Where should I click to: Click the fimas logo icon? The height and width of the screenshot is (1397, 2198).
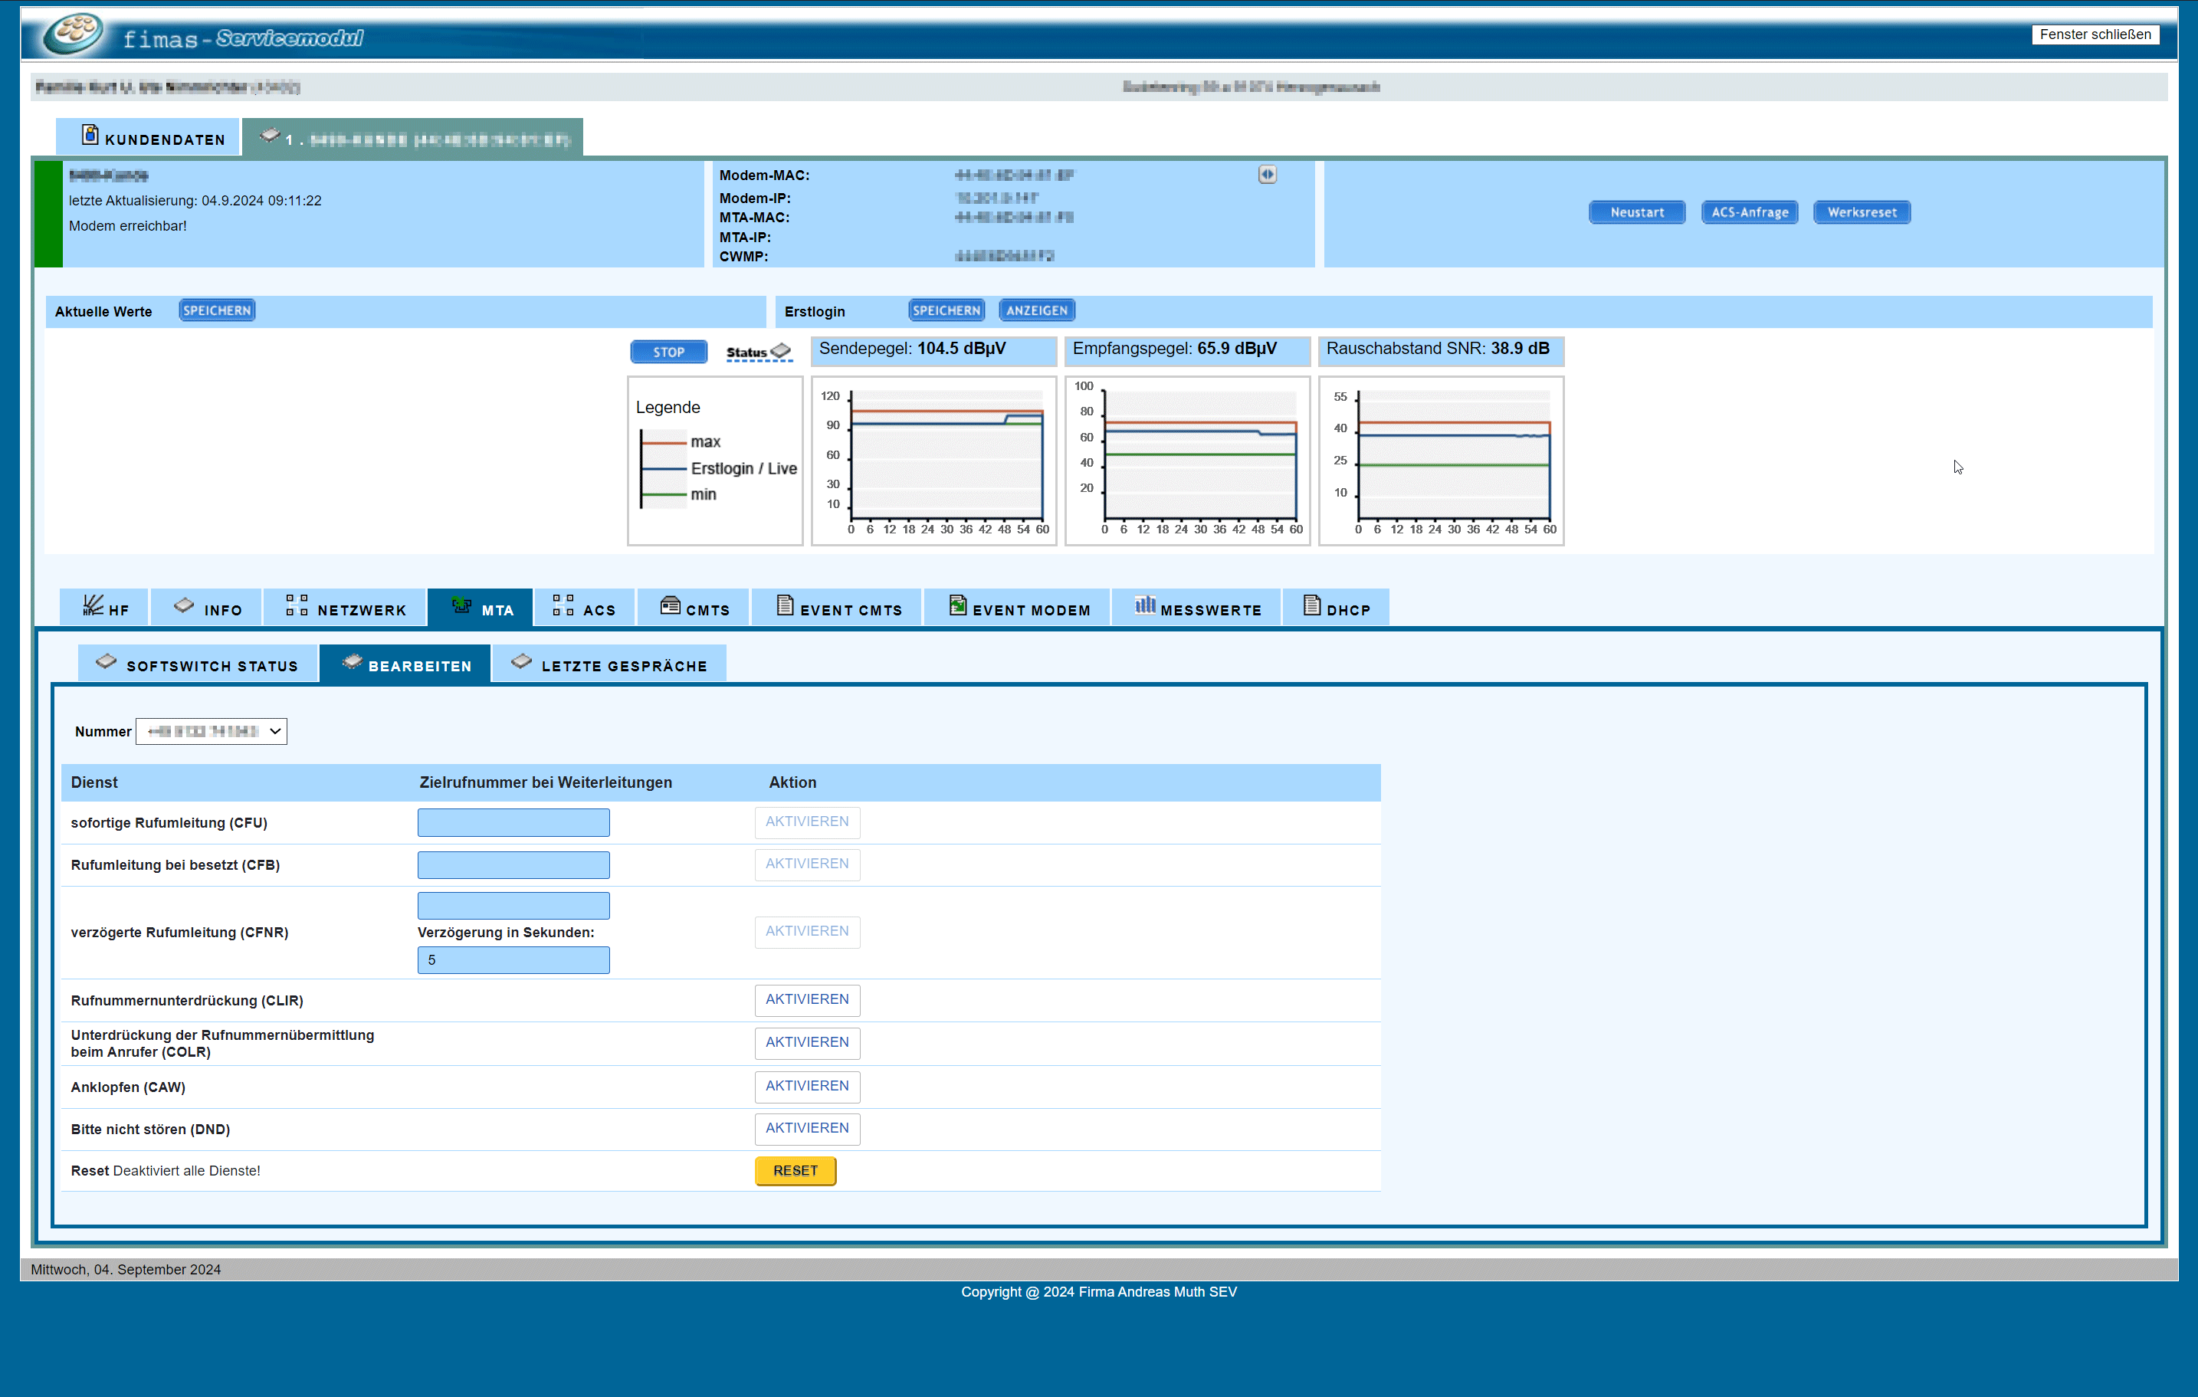(x=73, y=34)
